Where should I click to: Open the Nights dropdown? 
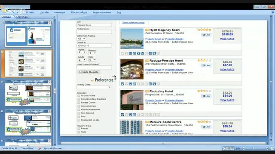coord(82,52)
